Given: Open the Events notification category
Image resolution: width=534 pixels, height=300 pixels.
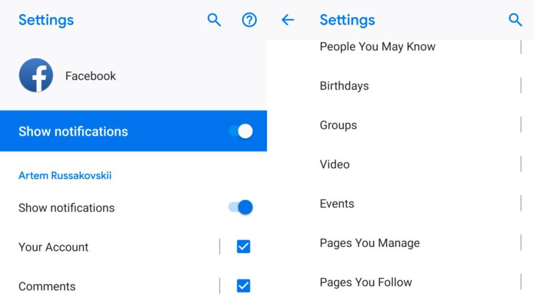Looking at the screenshot, I should tap(337, 204).
